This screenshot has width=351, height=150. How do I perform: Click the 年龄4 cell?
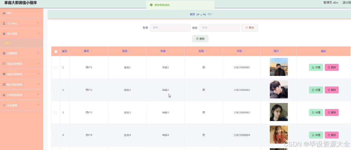point(165,135)
